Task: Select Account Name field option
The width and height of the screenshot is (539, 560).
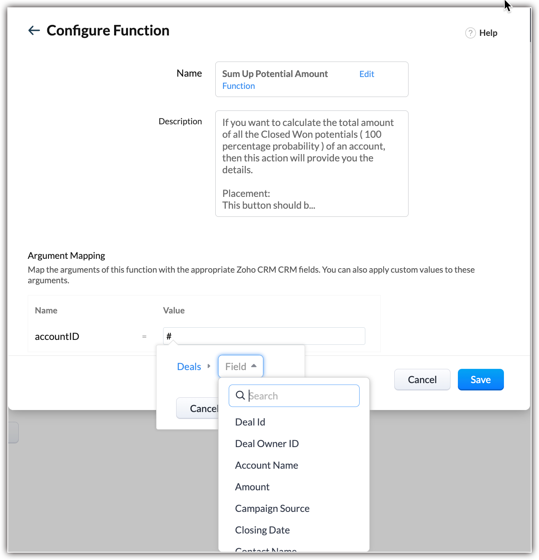Action: (x=267, y=465)
